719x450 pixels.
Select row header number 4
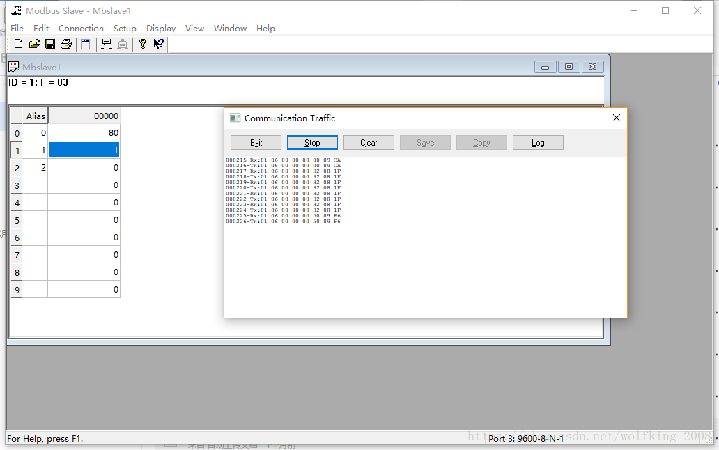[x=17, y=203]
